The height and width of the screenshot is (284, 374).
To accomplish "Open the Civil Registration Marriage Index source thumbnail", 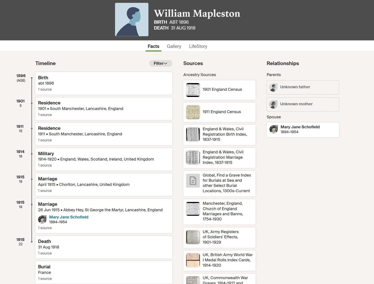I will pos(193,158).
